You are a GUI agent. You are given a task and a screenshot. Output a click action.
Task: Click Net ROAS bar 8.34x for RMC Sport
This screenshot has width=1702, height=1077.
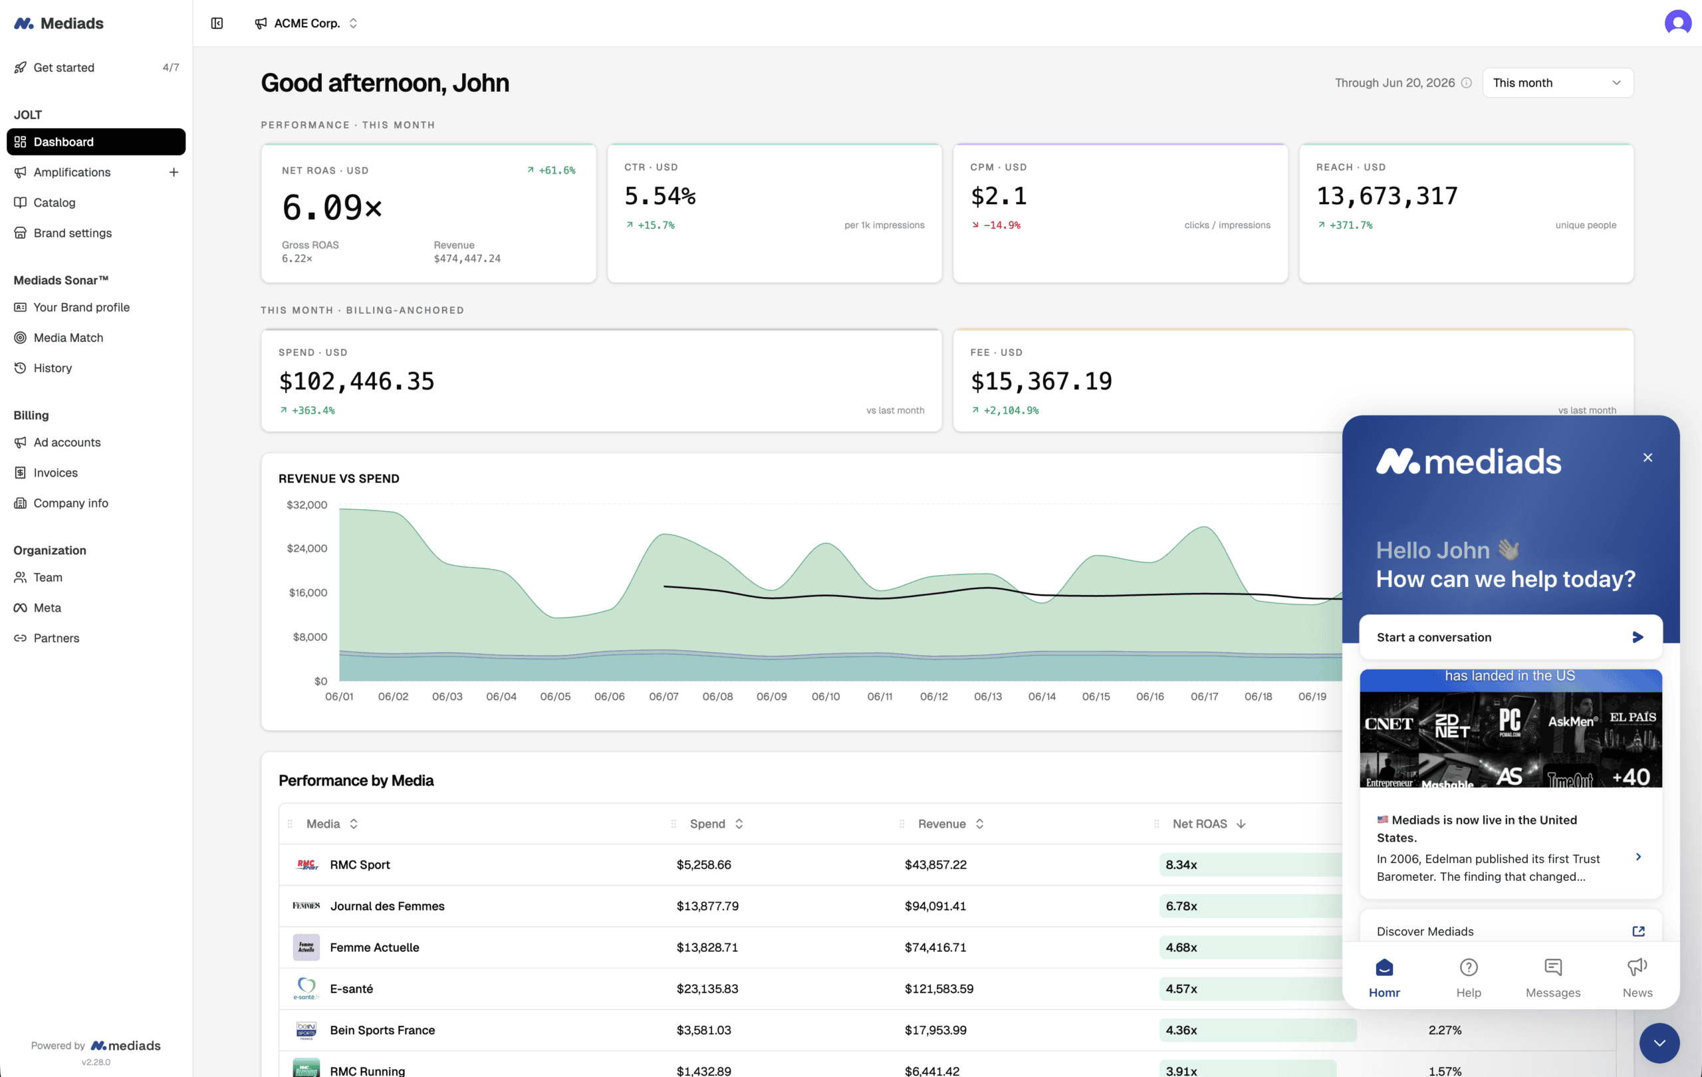point(1251,864)
